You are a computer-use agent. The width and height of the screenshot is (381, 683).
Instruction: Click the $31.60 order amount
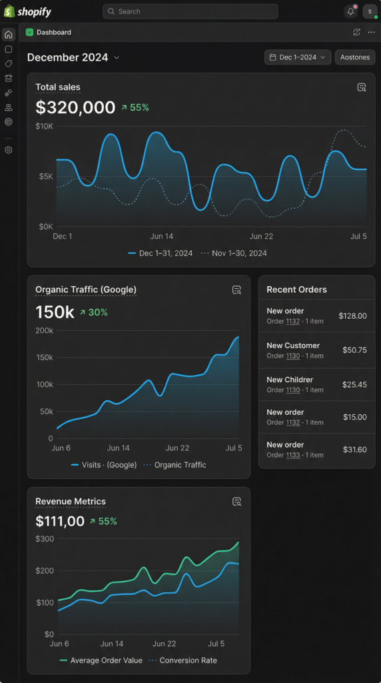354,450
